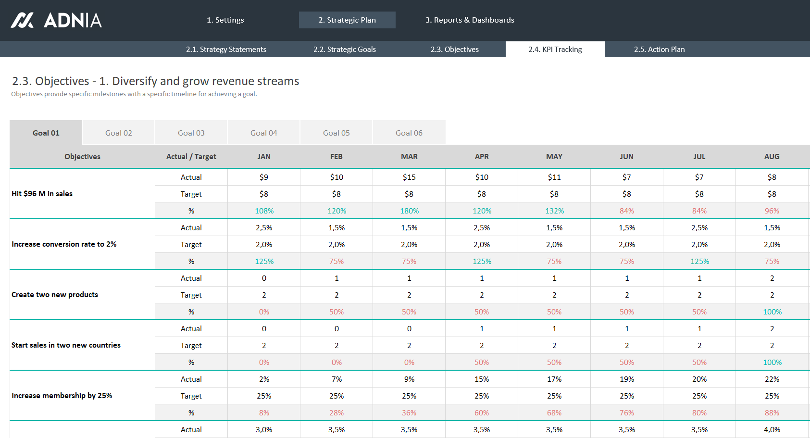Switch to Goal 02 tab
810x438 pixels.
[x=118, y=133]
